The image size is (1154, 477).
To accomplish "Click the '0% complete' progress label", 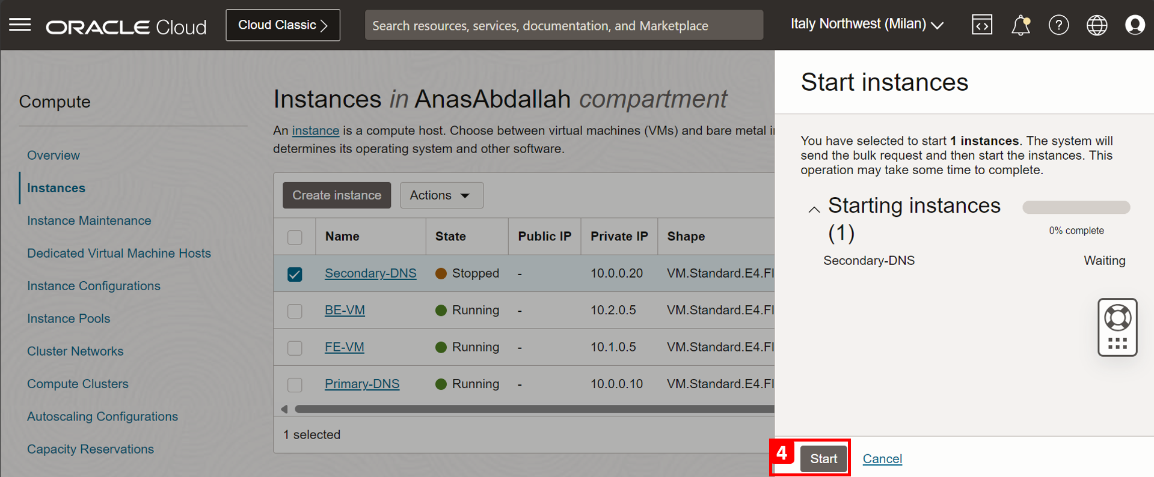I will click(1076, 231).
